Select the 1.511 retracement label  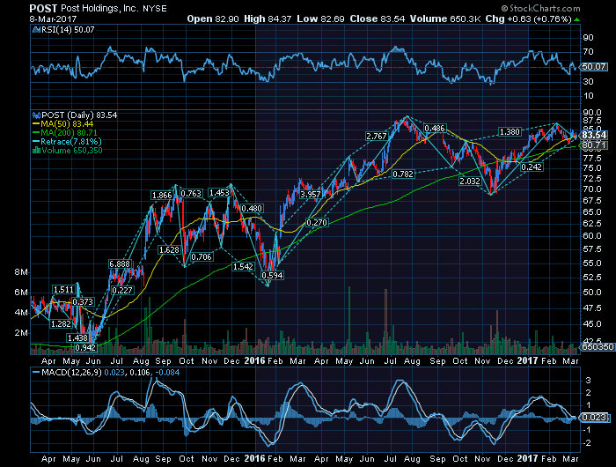(63, 290)
